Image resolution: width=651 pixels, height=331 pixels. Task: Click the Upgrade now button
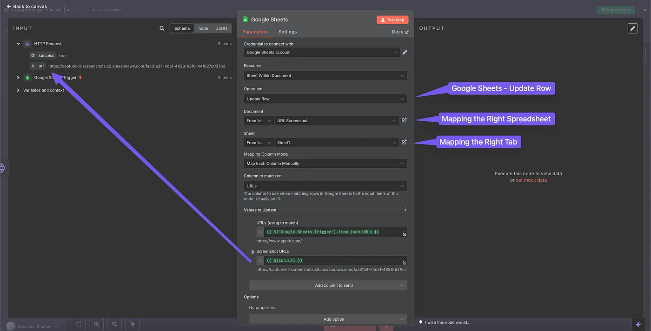(x=616, y=10)
